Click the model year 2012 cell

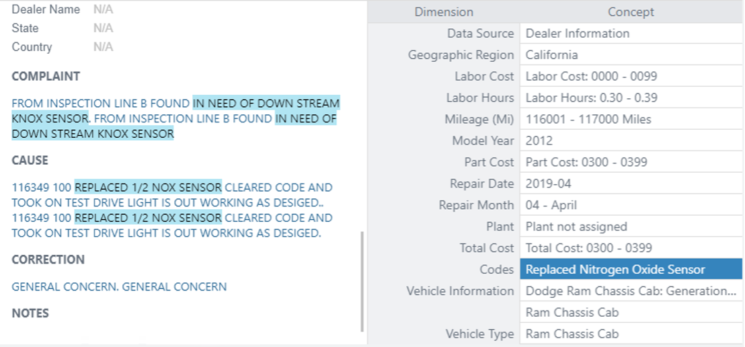631,141
